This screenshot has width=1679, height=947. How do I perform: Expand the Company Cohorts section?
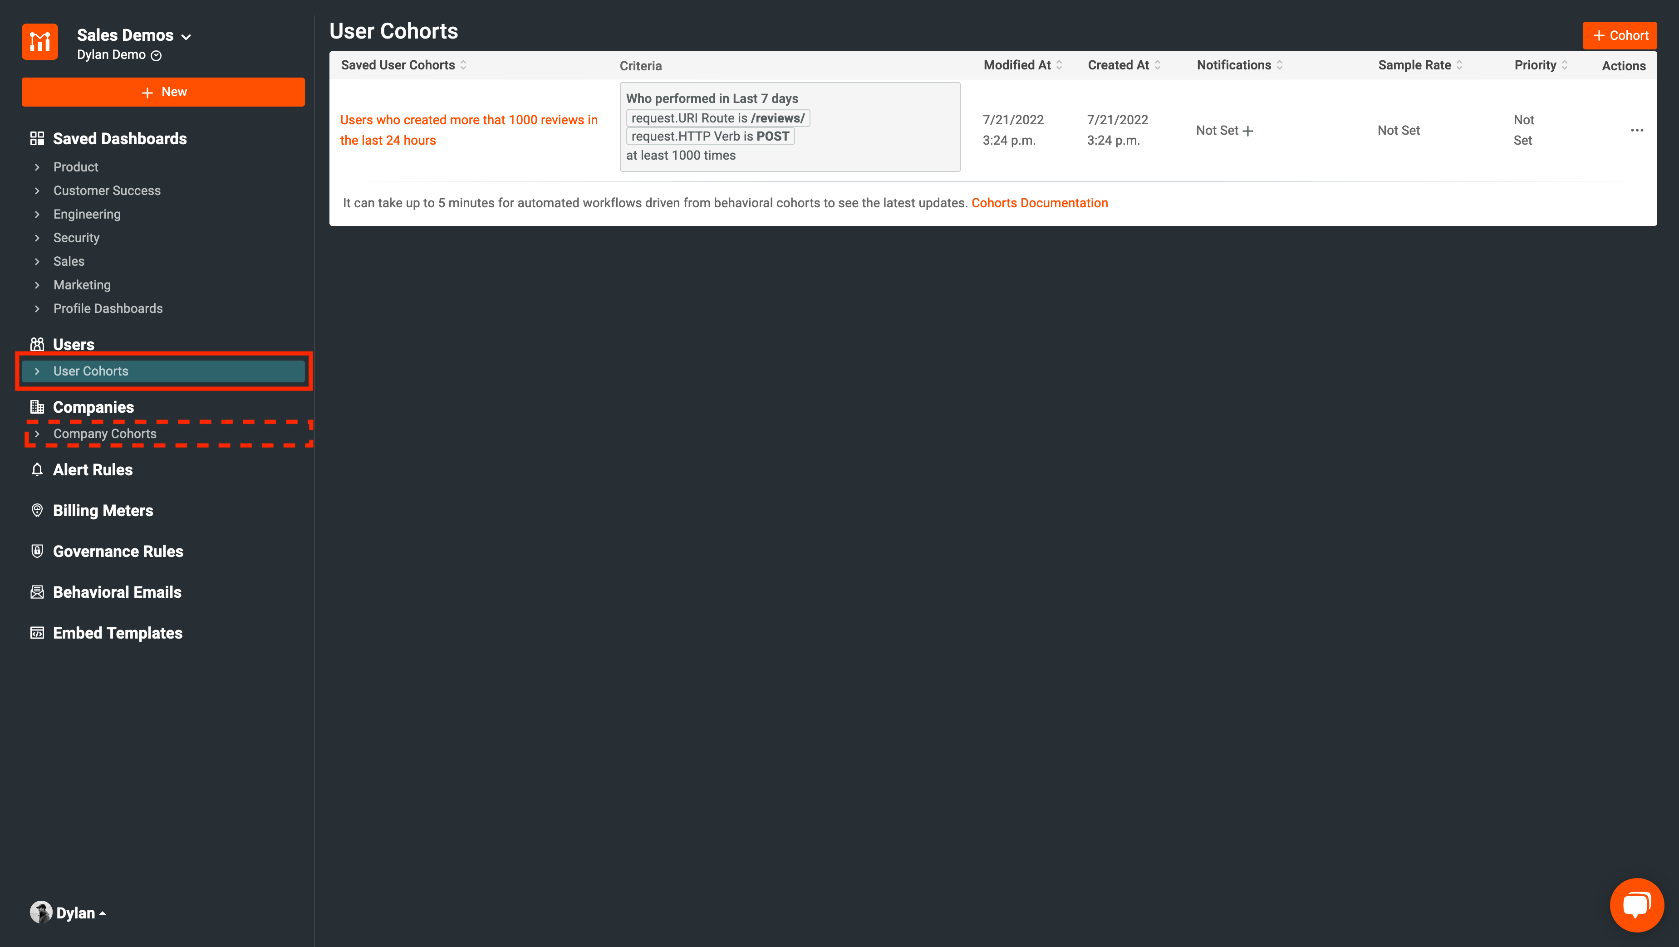point(37,433)
